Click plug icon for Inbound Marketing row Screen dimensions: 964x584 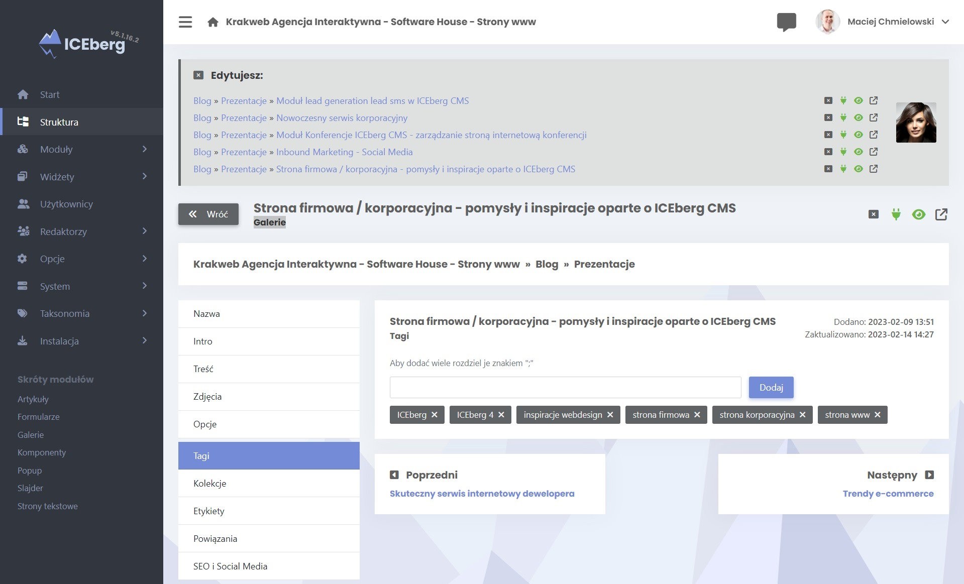(843, 152)
